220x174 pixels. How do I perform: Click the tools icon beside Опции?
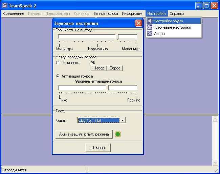(x=150, y=33)
